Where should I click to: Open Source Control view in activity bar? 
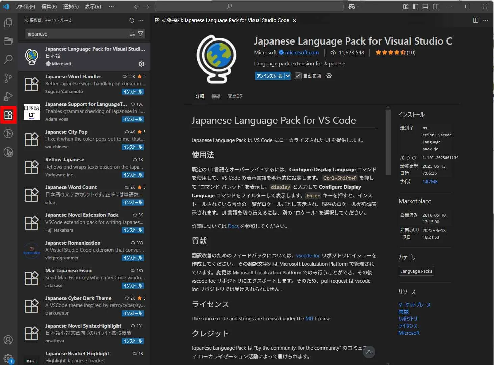coord(8,78)
